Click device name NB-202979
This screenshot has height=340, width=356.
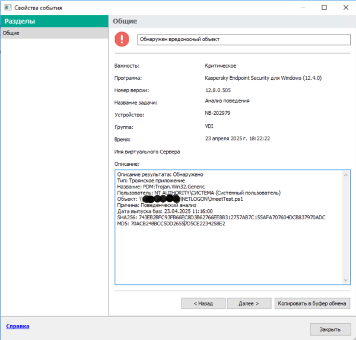218,113
